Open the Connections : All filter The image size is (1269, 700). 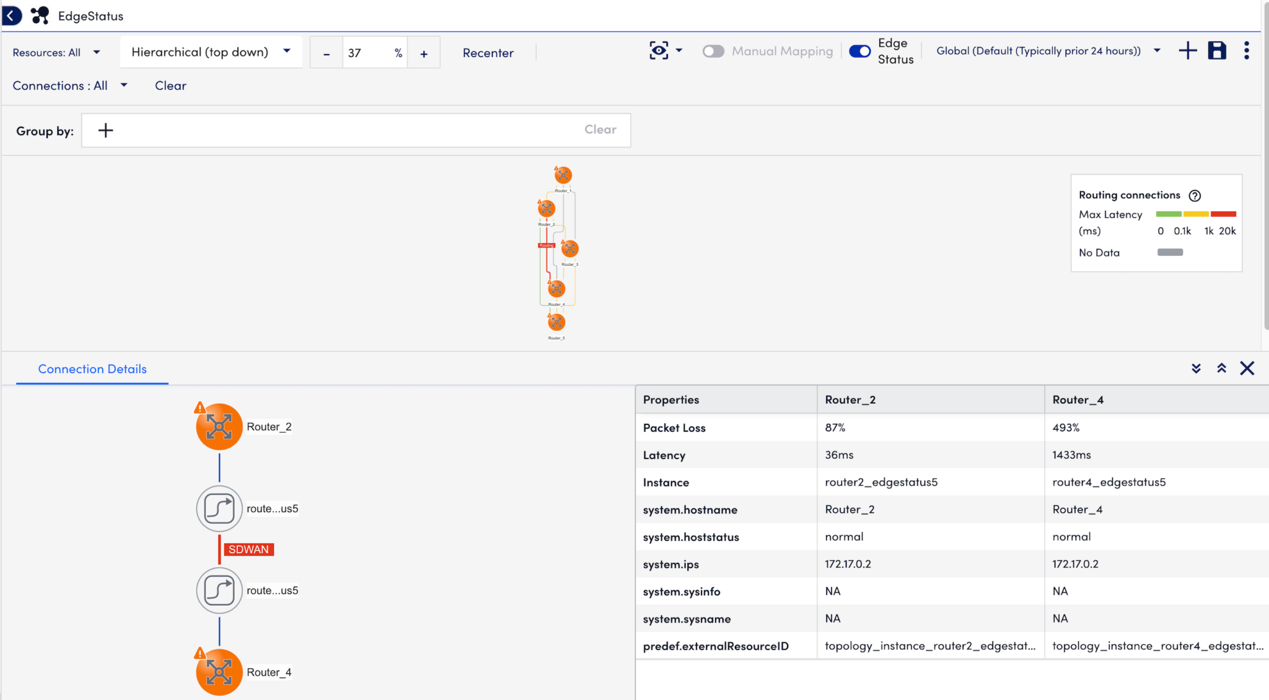click(x=69, y=85)
